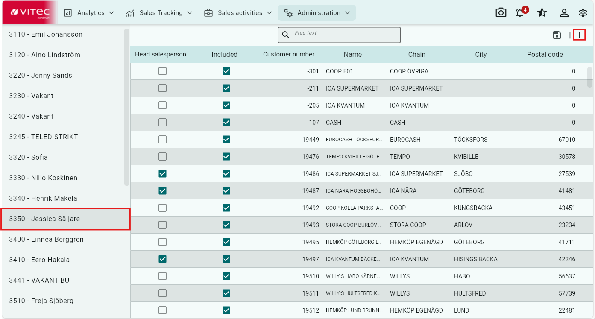Image resolution: width=595 pixels, height=319 pixels.
Task: Check Head salesperson for COOP F01
Action: click(x=162, y=71)
